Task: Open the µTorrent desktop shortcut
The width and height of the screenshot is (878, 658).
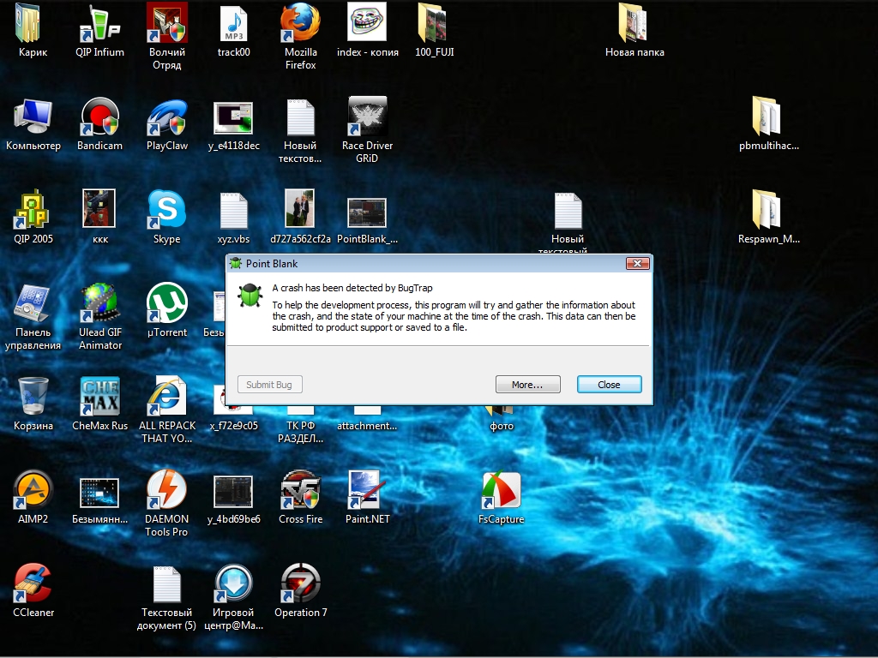Action: [x=166, y=303]
